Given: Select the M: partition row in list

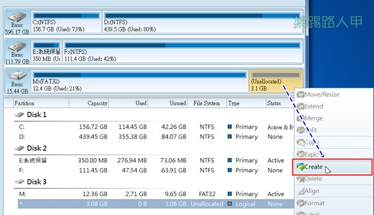Looking at the screenshot, I should (x=156, y=194).
